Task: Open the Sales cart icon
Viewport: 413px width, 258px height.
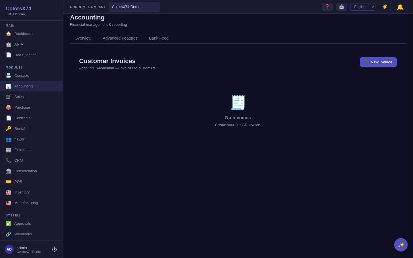Action: (9, 97)
